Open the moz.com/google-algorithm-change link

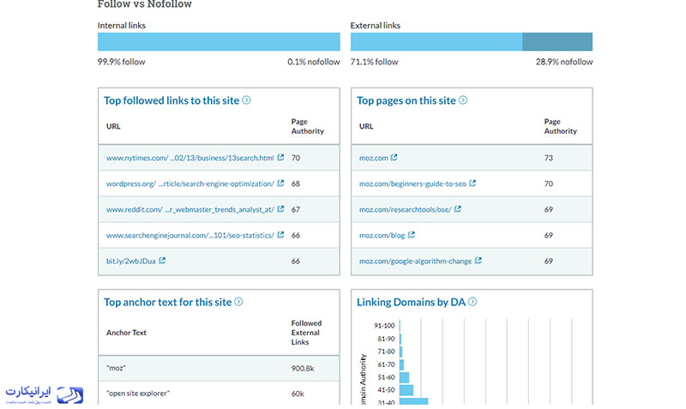pos(415,262)
